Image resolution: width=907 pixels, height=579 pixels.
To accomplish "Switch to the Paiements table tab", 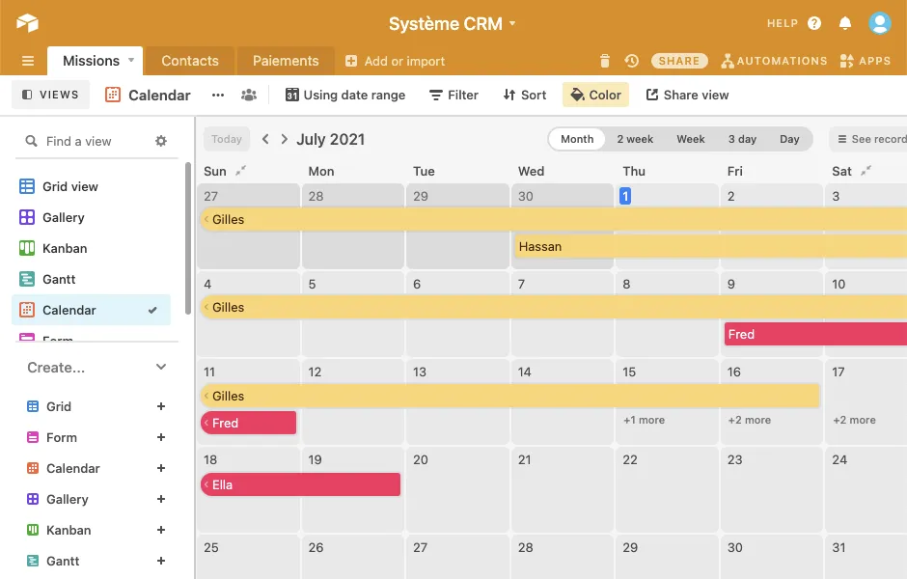I will (x=286, y=61).
